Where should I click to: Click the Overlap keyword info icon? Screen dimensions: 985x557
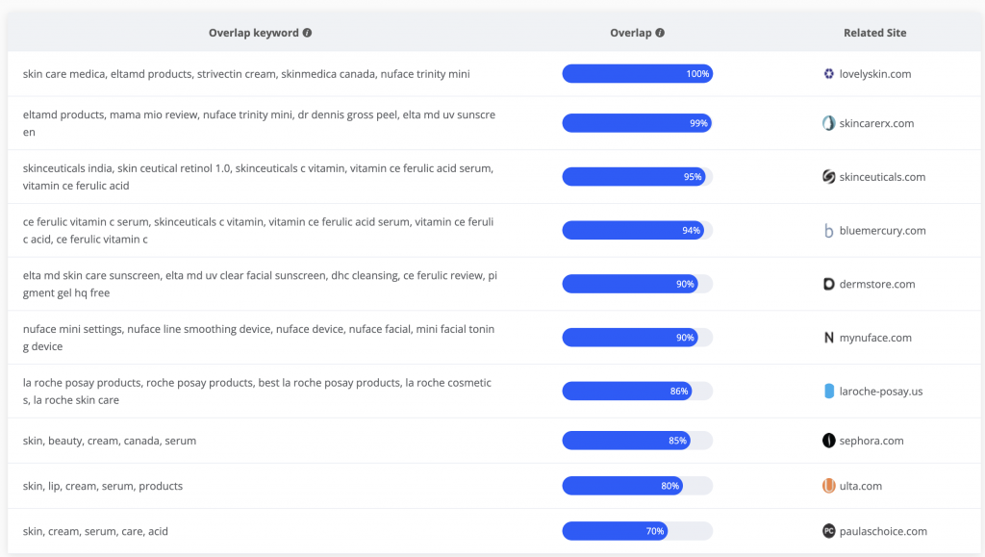point(307,33)
